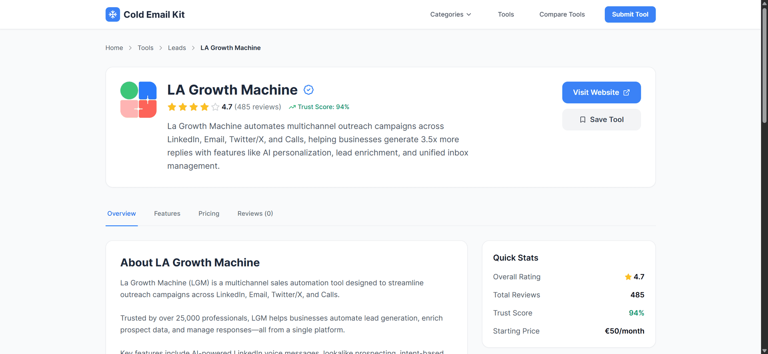Image resolution: width=768 pixels, height=354 pixels.
Task: Click the star icon in Quick Stats
Action: point(628,277)
